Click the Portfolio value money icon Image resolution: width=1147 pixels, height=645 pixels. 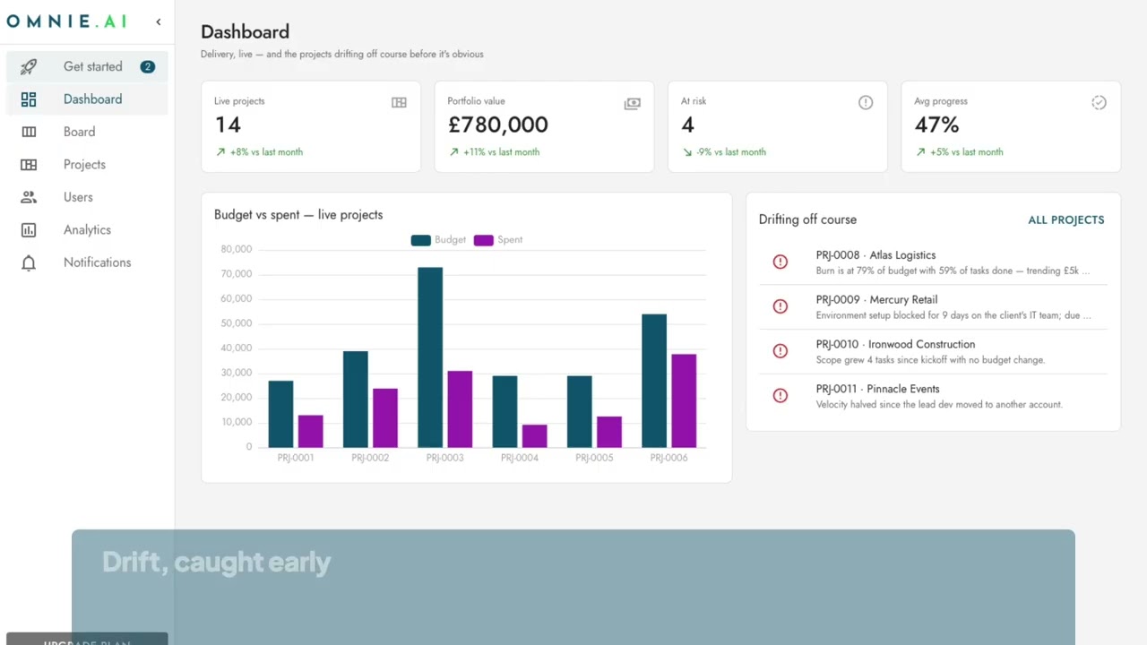pyautogui.click(x=632, y=104)
